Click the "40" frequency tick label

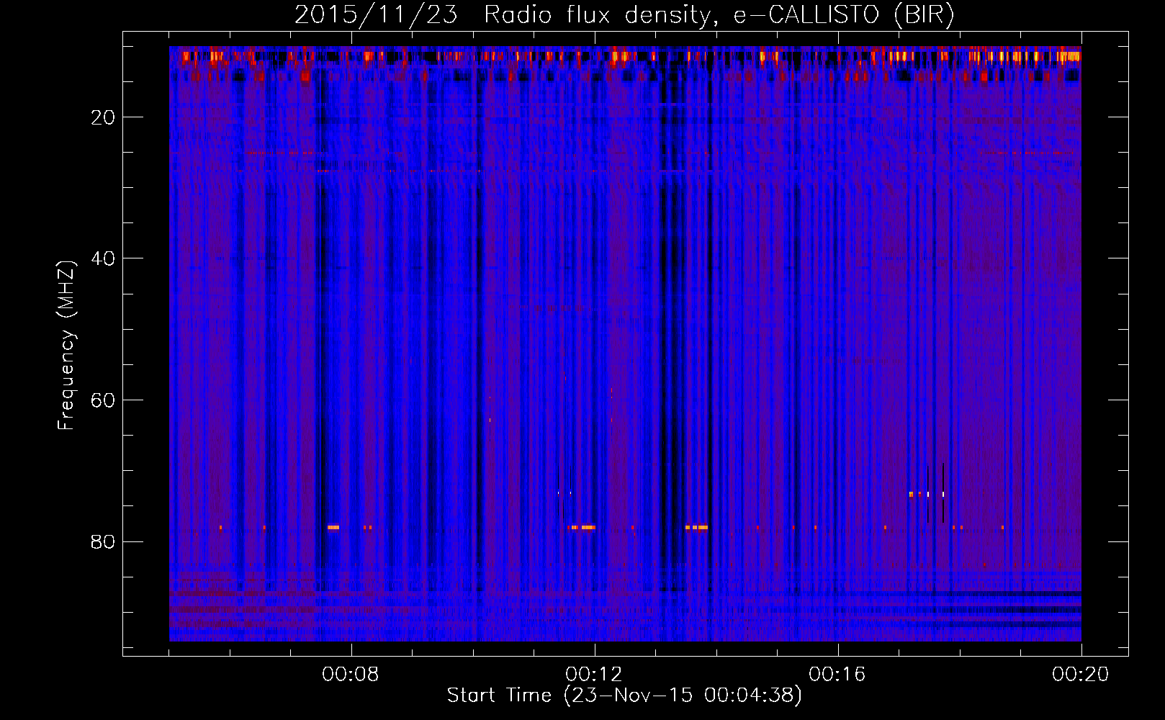coord(103,258)
